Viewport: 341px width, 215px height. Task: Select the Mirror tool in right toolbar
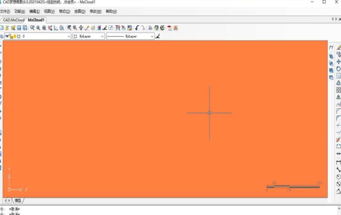[x=339, y=97]
